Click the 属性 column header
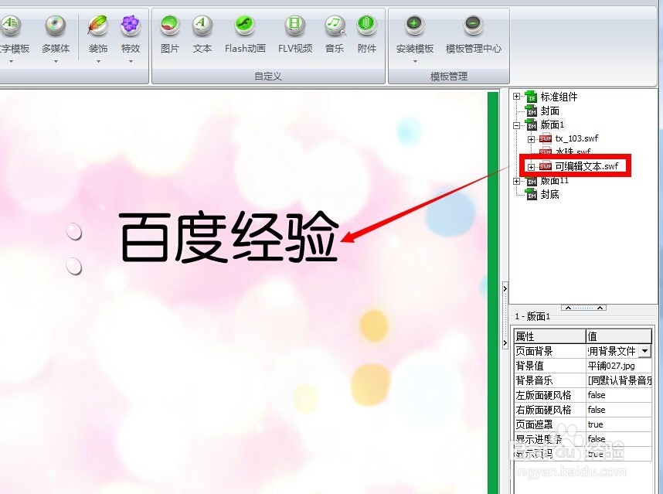663x494 pixels. pos(549,336)
